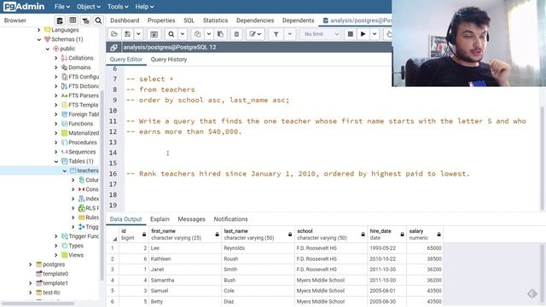Open the Copy options dropdown arrow

[208, 34]
